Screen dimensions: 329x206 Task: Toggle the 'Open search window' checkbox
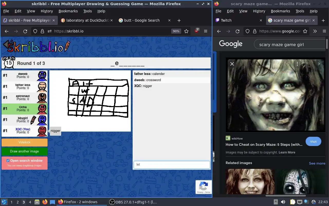coord(8,160)
